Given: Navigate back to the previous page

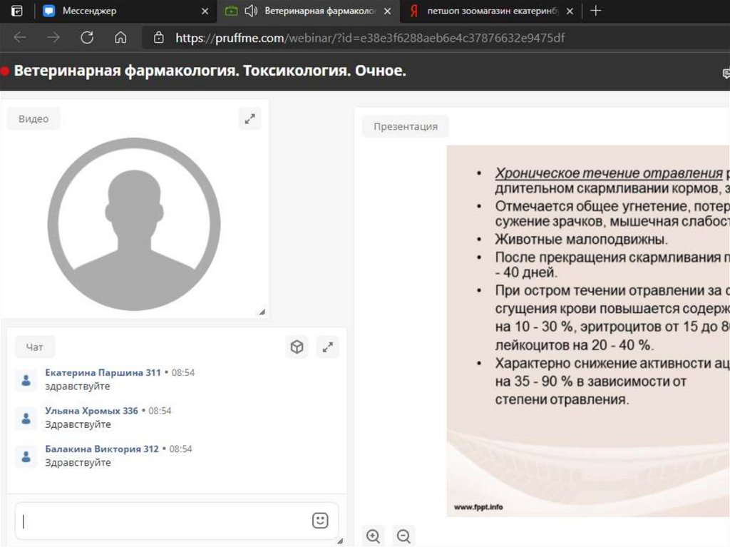Looking at the screenshot, I should [20, 38].
